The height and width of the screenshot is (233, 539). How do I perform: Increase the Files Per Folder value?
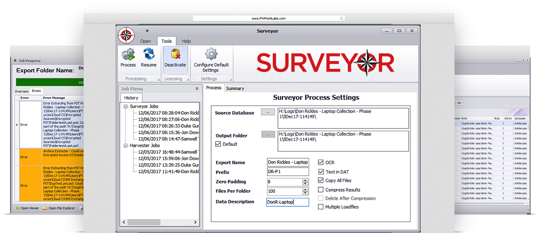tap(305, 189)
